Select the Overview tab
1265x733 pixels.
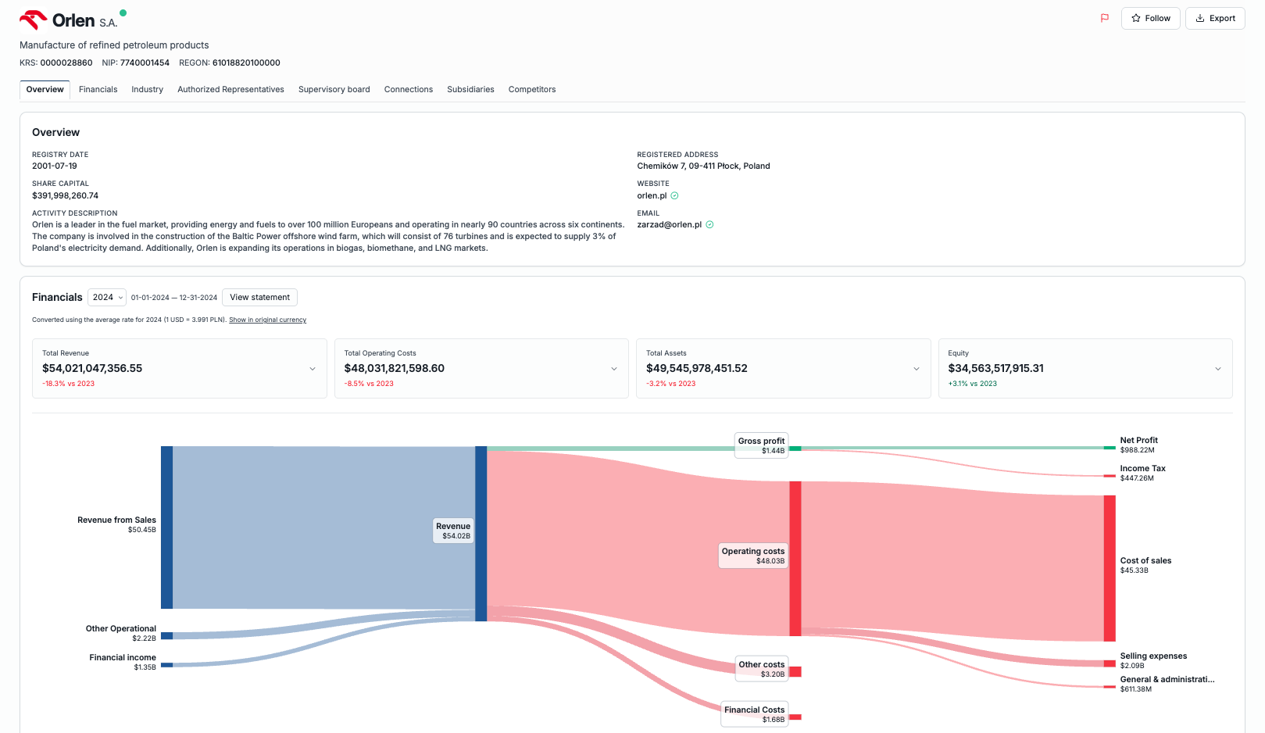point(45,90)
